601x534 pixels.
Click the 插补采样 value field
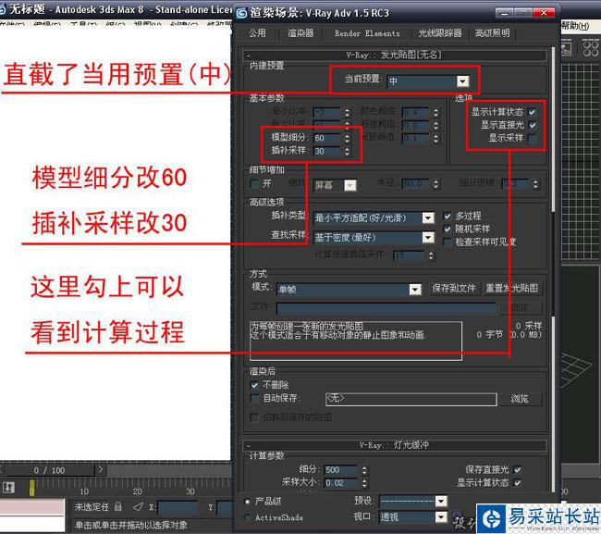327,151
